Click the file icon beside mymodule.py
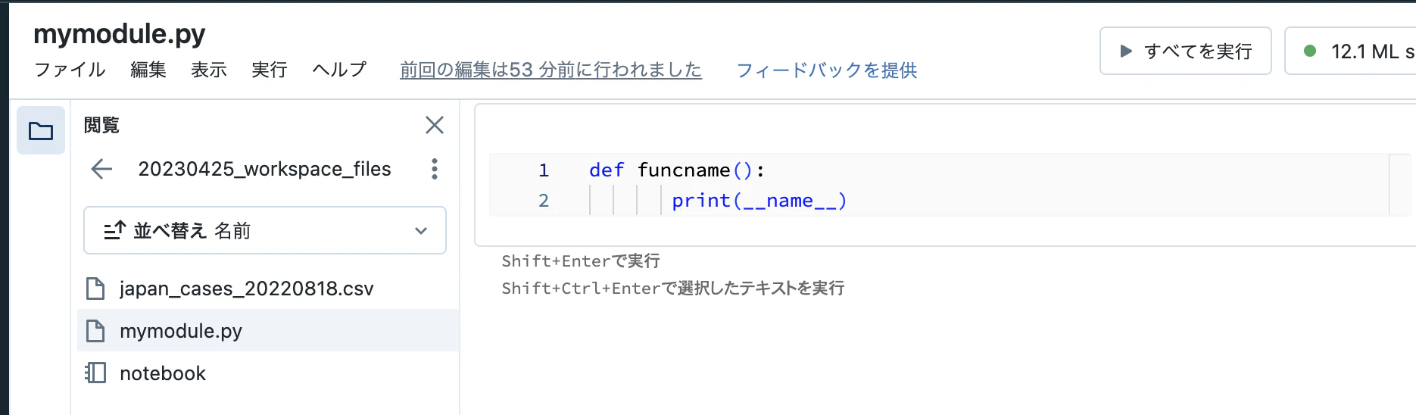This screenshot has width=1416, height=415. point(95,331)
